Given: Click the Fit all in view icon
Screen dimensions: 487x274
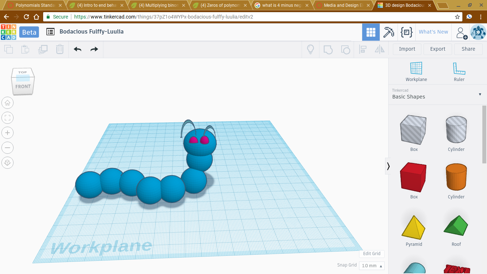Looking at the screenshot, I should click(7, 118).
